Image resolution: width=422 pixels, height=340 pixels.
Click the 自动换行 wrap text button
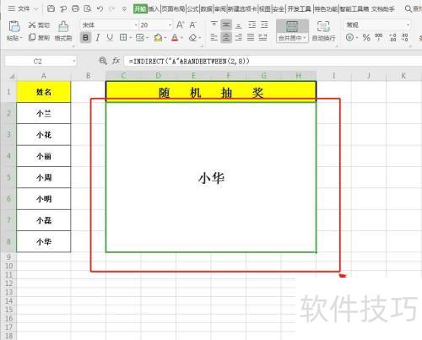click(x=323, y=31)
